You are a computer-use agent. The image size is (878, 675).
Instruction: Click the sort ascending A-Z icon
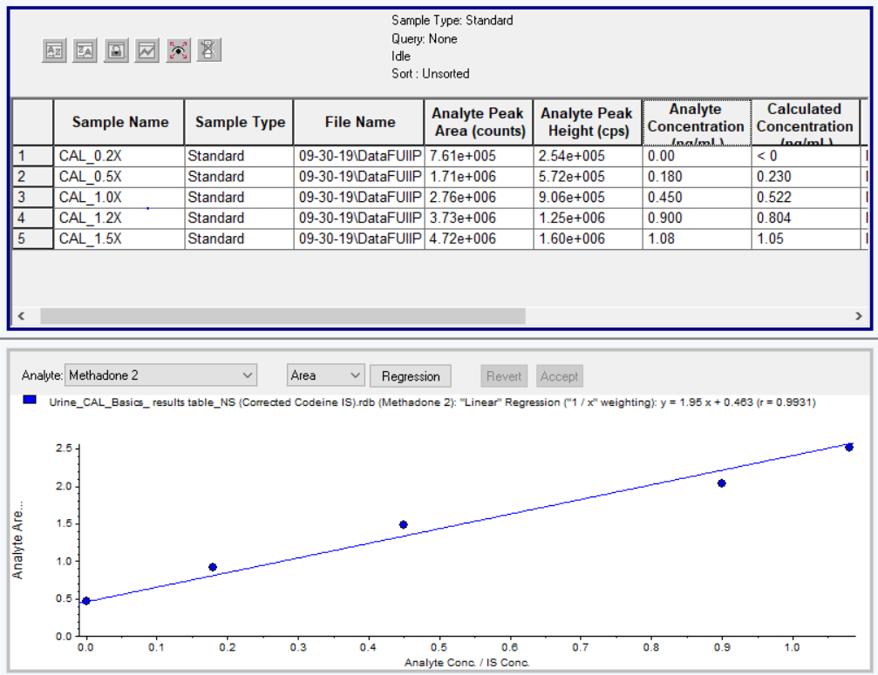coord(54,51)
